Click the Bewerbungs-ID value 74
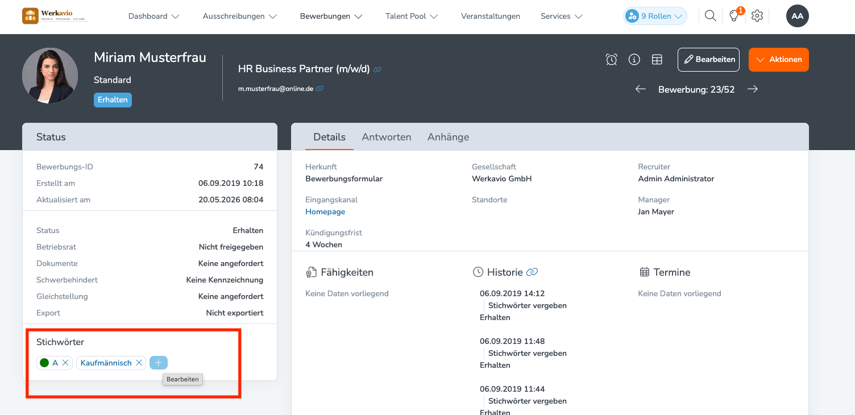Image resolution: width=855 pixels, height=415 pixels. (x=259, y=167)
